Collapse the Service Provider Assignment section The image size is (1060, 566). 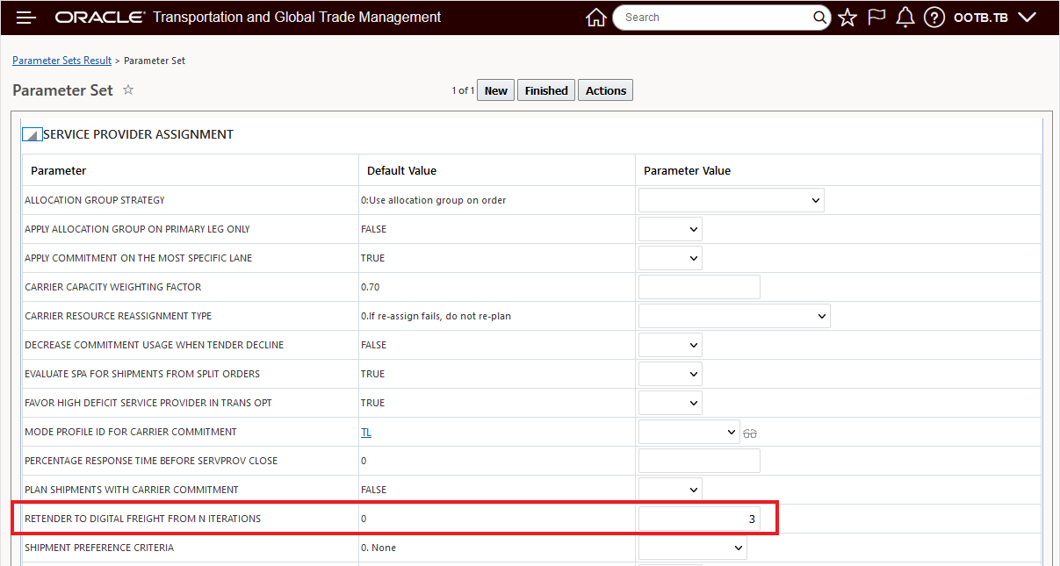point(32,135)
